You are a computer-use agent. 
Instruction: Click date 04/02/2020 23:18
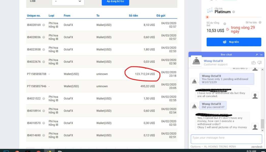[x=169, y=74]
